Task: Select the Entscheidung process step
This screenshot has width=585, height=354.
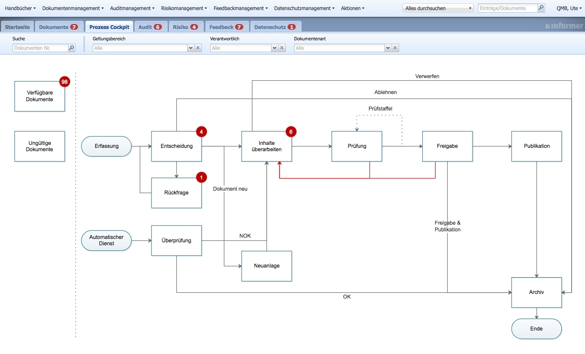Action: pos(177,146)
